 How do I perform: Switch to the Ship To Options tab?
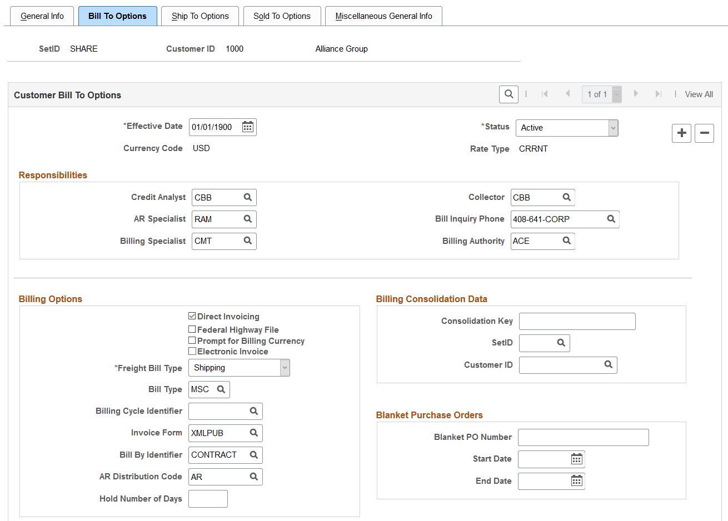[200, 16]
